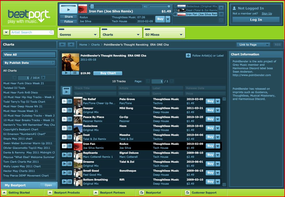Add Deeper track to the queue
Screen dimensions: 285x197
coord(70,110)
